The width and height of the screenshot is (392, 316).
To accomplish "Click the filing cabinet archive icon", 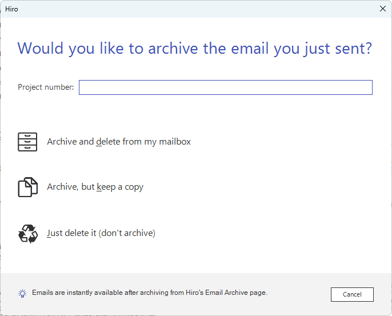I will pyautogui.click(x=27, y=142).
